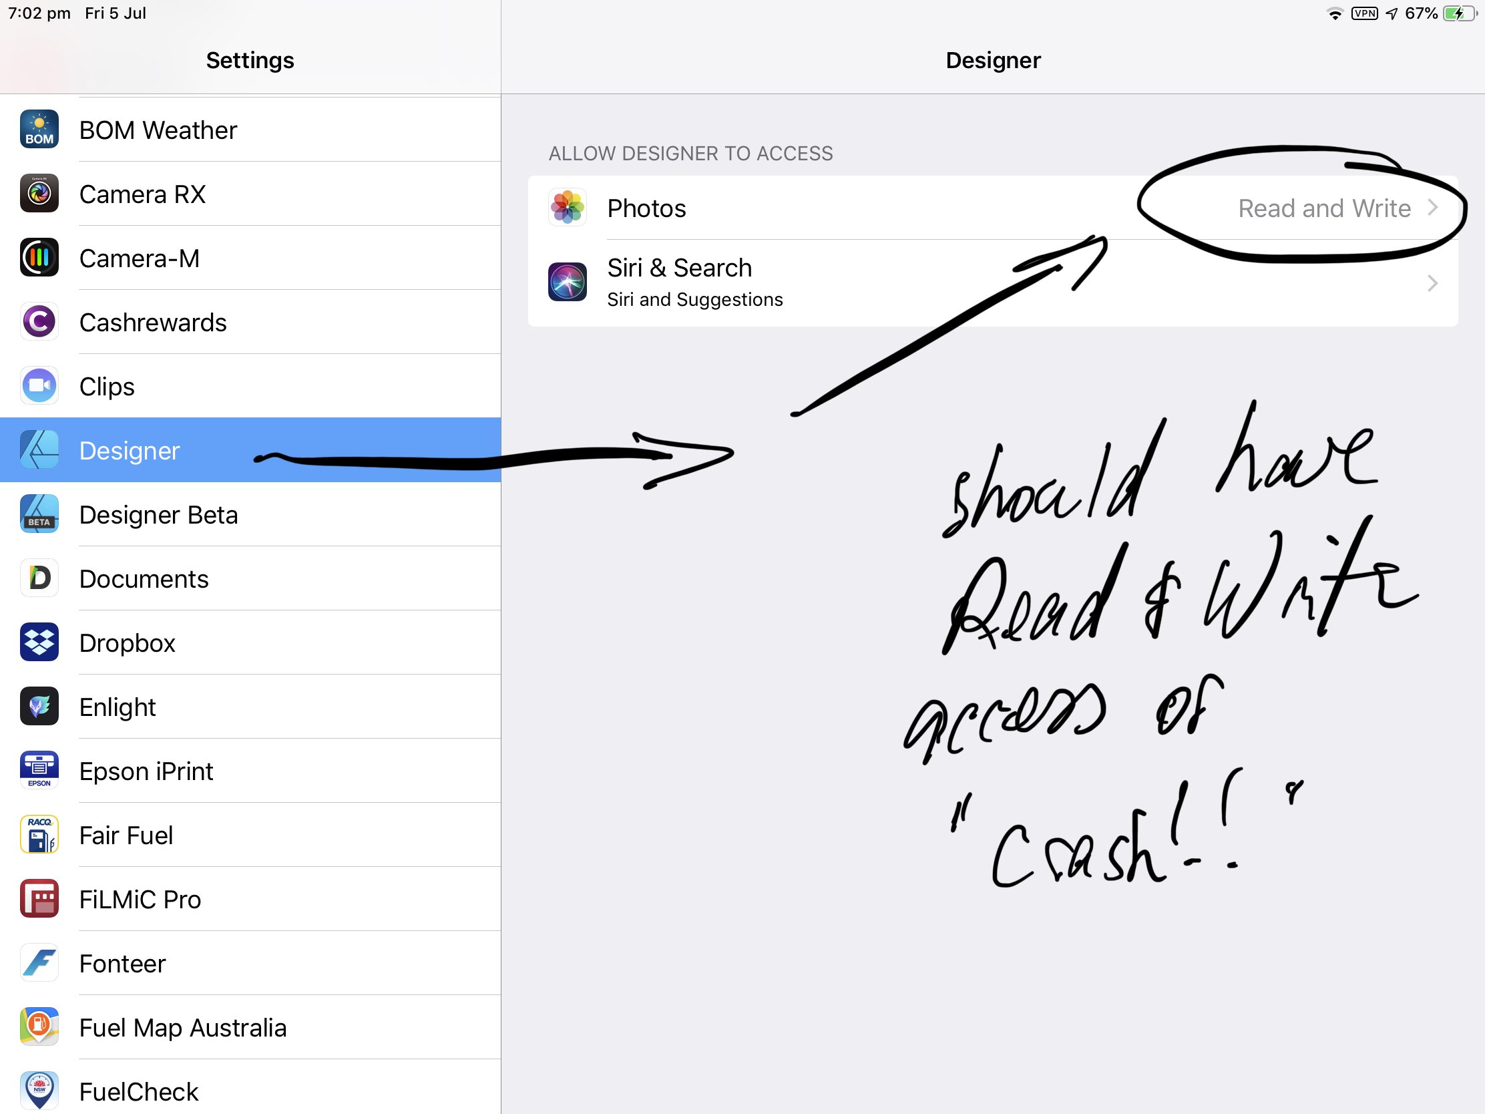
Task: Tap the battery charging icon
Action: (1460, 13)
